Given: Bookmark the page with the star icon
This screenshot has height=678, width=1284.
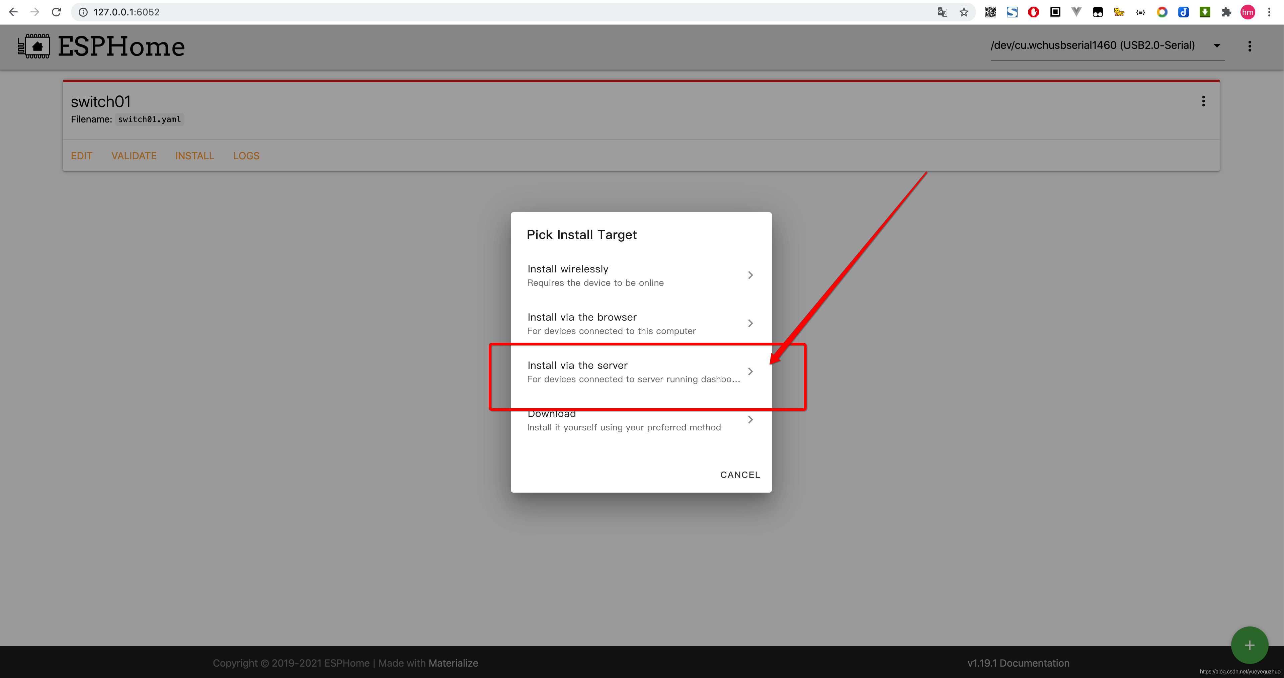Looking at the screenshot, I should (x=964, y=12).
